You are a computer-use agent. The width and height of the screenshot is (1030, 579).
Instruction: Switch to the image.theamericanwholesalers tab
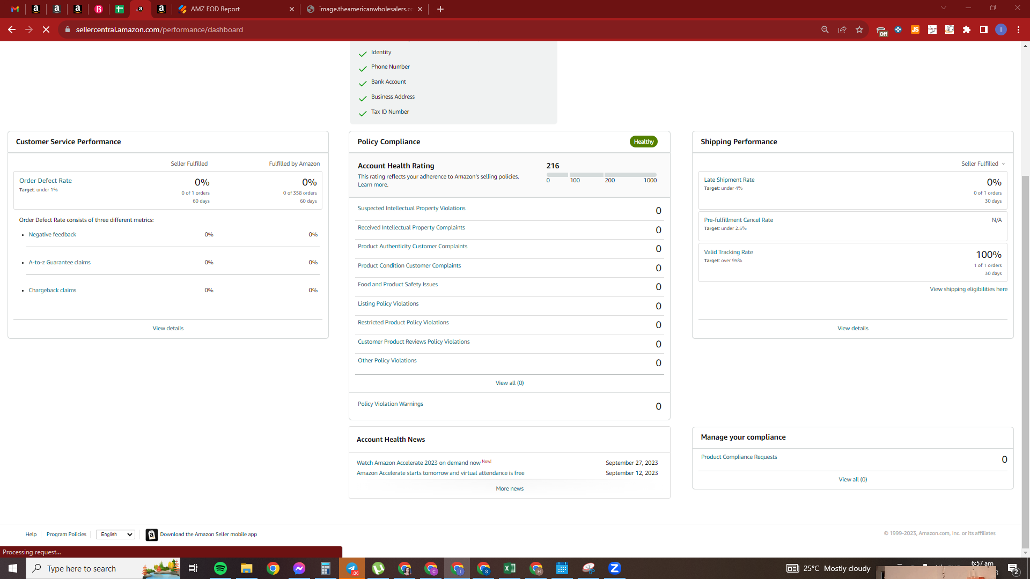365,9
